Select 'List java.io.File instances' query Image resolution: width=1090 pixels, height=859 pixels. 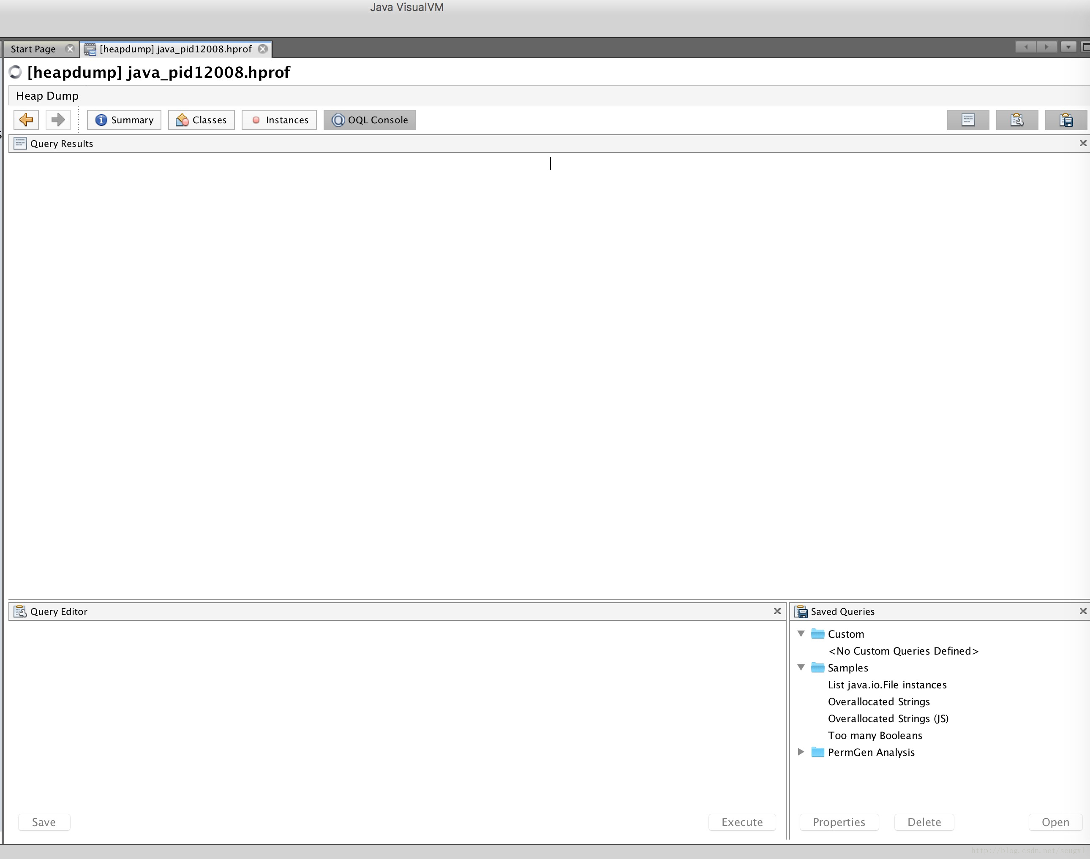click(x=887, y=685)
